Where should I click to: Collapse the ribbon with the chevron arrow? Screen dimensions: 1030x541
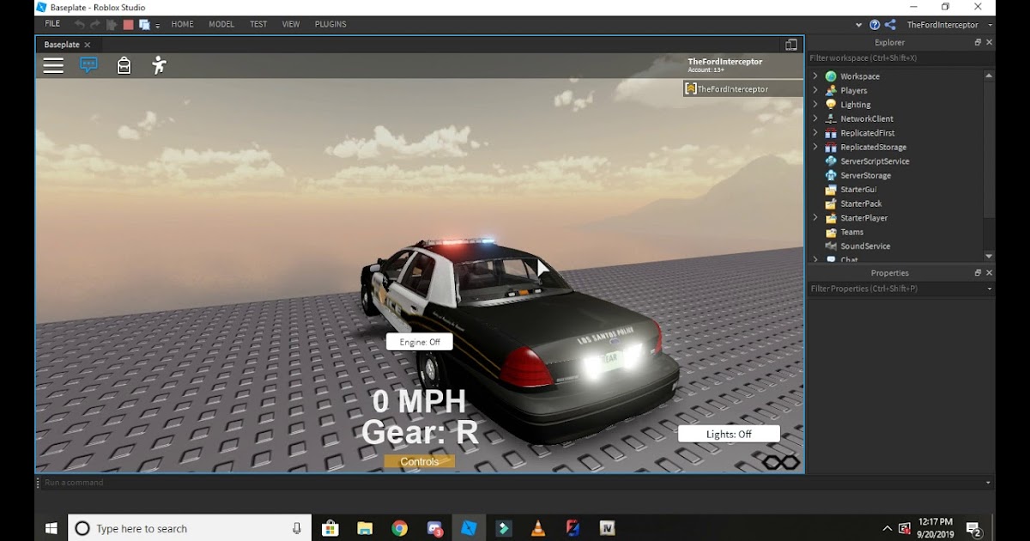[859, 25]
